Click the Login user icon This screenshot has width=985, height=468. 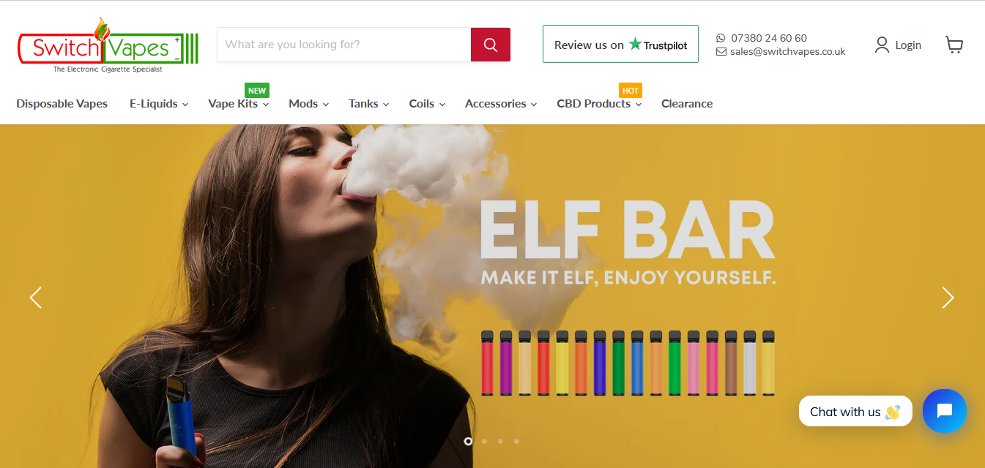click(882, 45)
